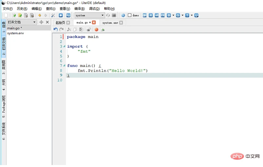Open the 历史(R) menu

(22, 9)
